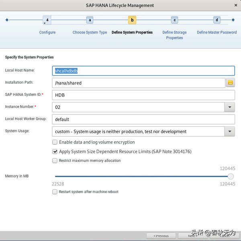Click the SAP HANA System ID field
This screenshot has width=241, height=241.
coord(143,95)
